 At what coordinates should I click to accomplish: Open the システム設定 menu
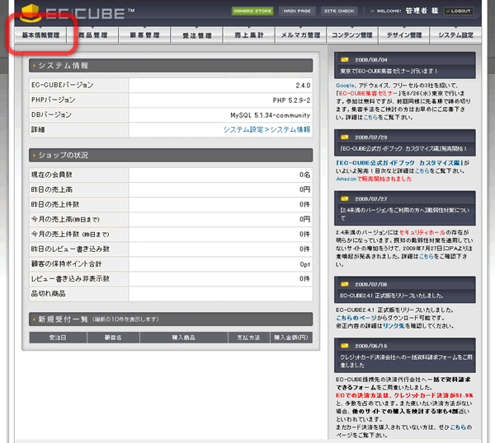(455, 35)
